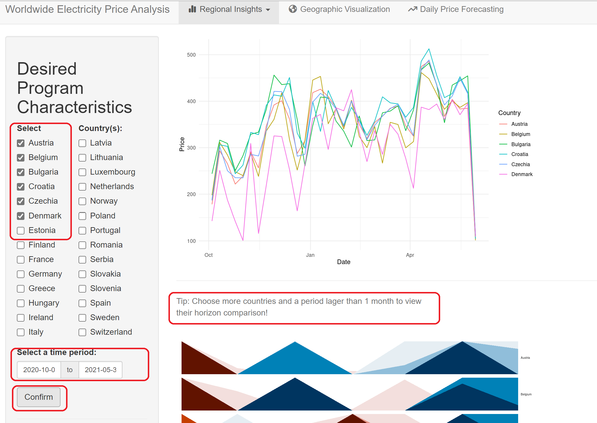Image resolution: width=597 pixels, height=423 pixels.
Task: Select Germany in the country list
Action: (x=21, y=274)
